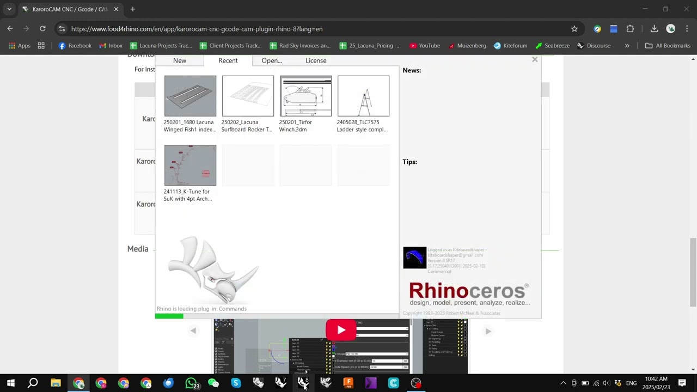
Task: Open Windows taskbar search
Action: [33, 383]
